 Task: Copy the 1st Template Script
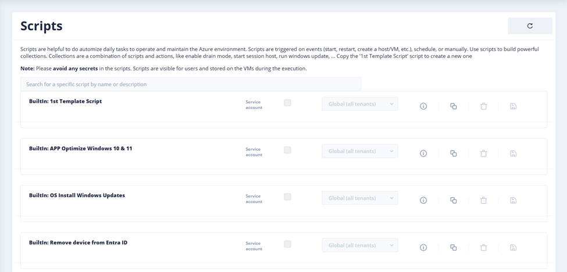(454, 106)
